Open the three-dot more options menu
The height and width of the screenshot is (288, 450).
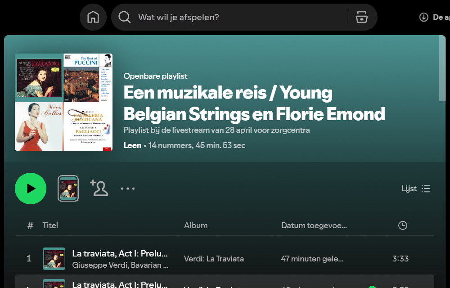point(128,189)
